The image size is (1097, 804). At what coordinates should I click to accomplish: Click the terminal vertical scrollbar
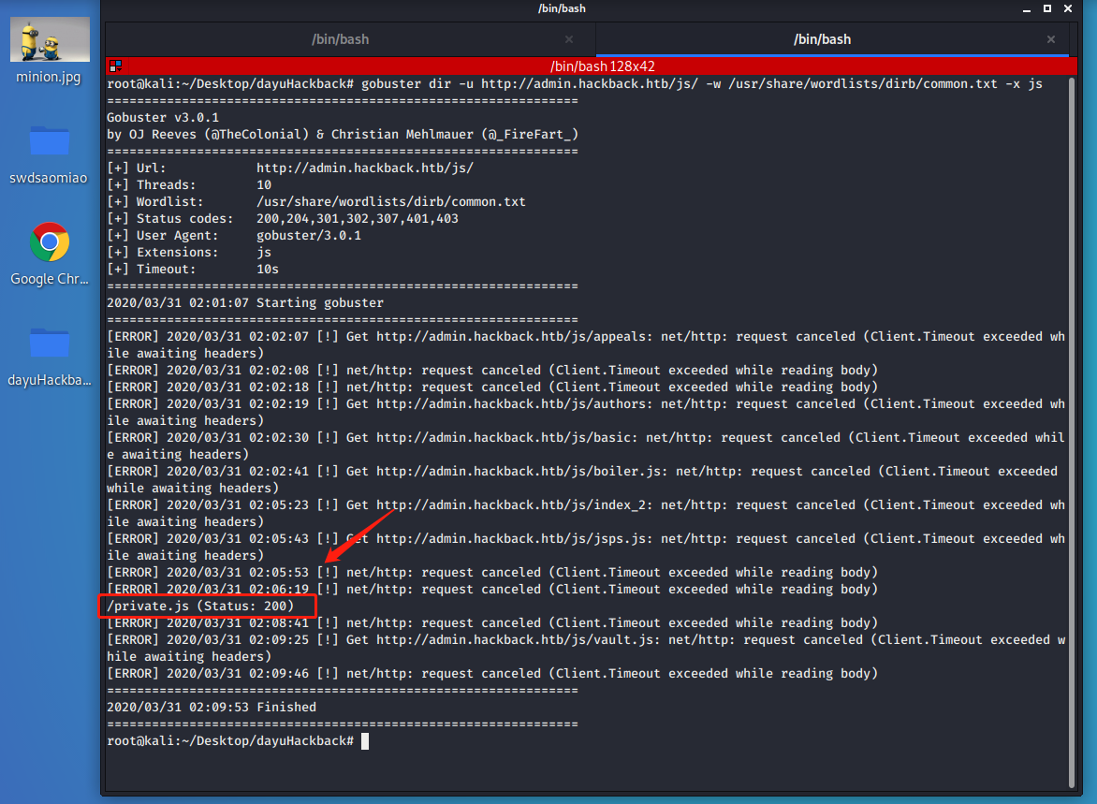coord(1072,432)
